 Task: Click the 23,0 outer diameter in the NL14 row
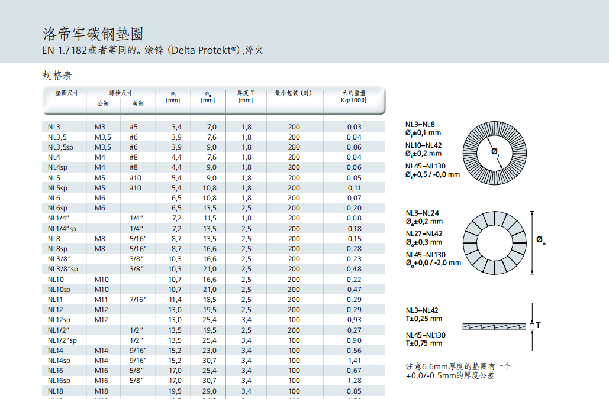[210, 351]
